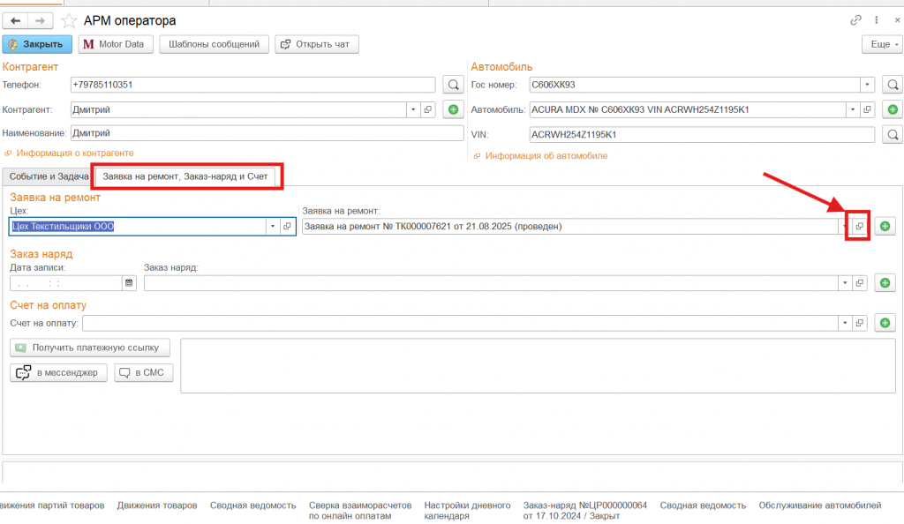Viewport: 904px width, 524px height.
Task: Open calendar picker for Дата записи
Action: click(129, 283)
